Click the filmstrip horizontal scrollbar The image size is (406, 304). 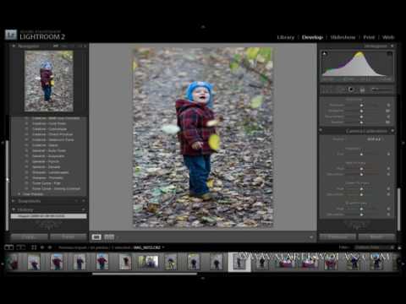pos(145,274)
